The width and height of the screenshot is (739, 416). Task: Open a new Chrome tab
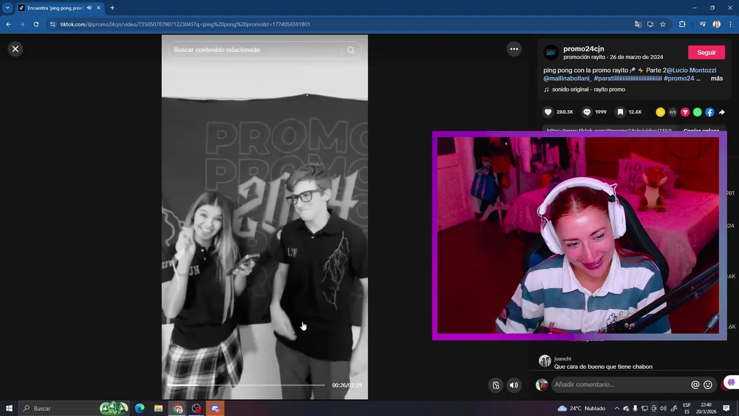point(112,8)
